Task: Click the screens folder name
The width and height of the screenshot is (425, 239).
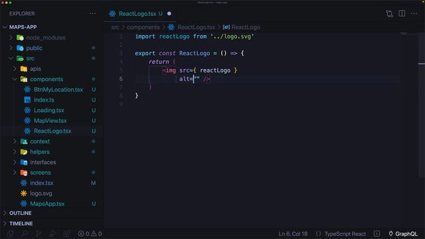Action: [41, 173]
